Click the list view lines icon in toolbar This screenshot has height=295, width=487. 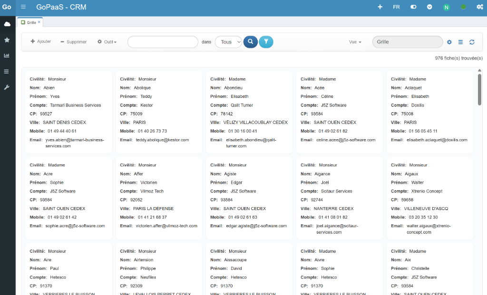(x=460, y=42)
